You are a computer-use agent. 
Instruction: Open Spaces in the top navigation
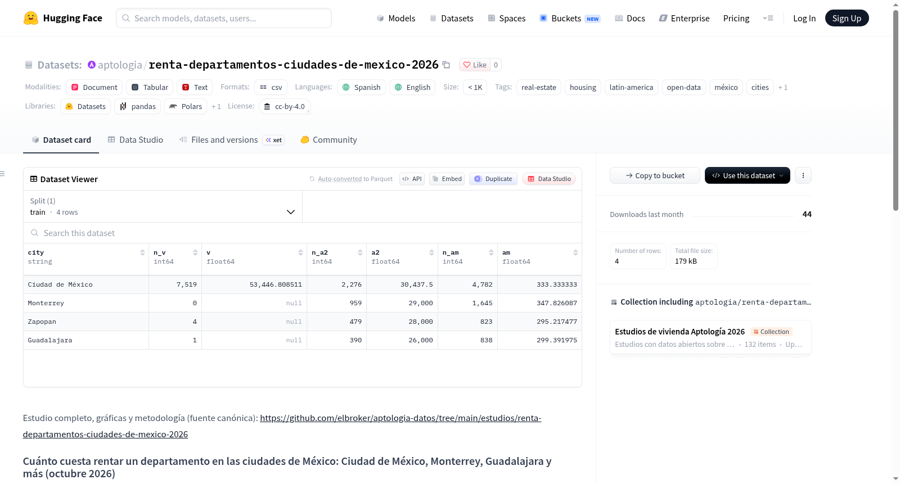pyautogui.click(x=506, y=18)
